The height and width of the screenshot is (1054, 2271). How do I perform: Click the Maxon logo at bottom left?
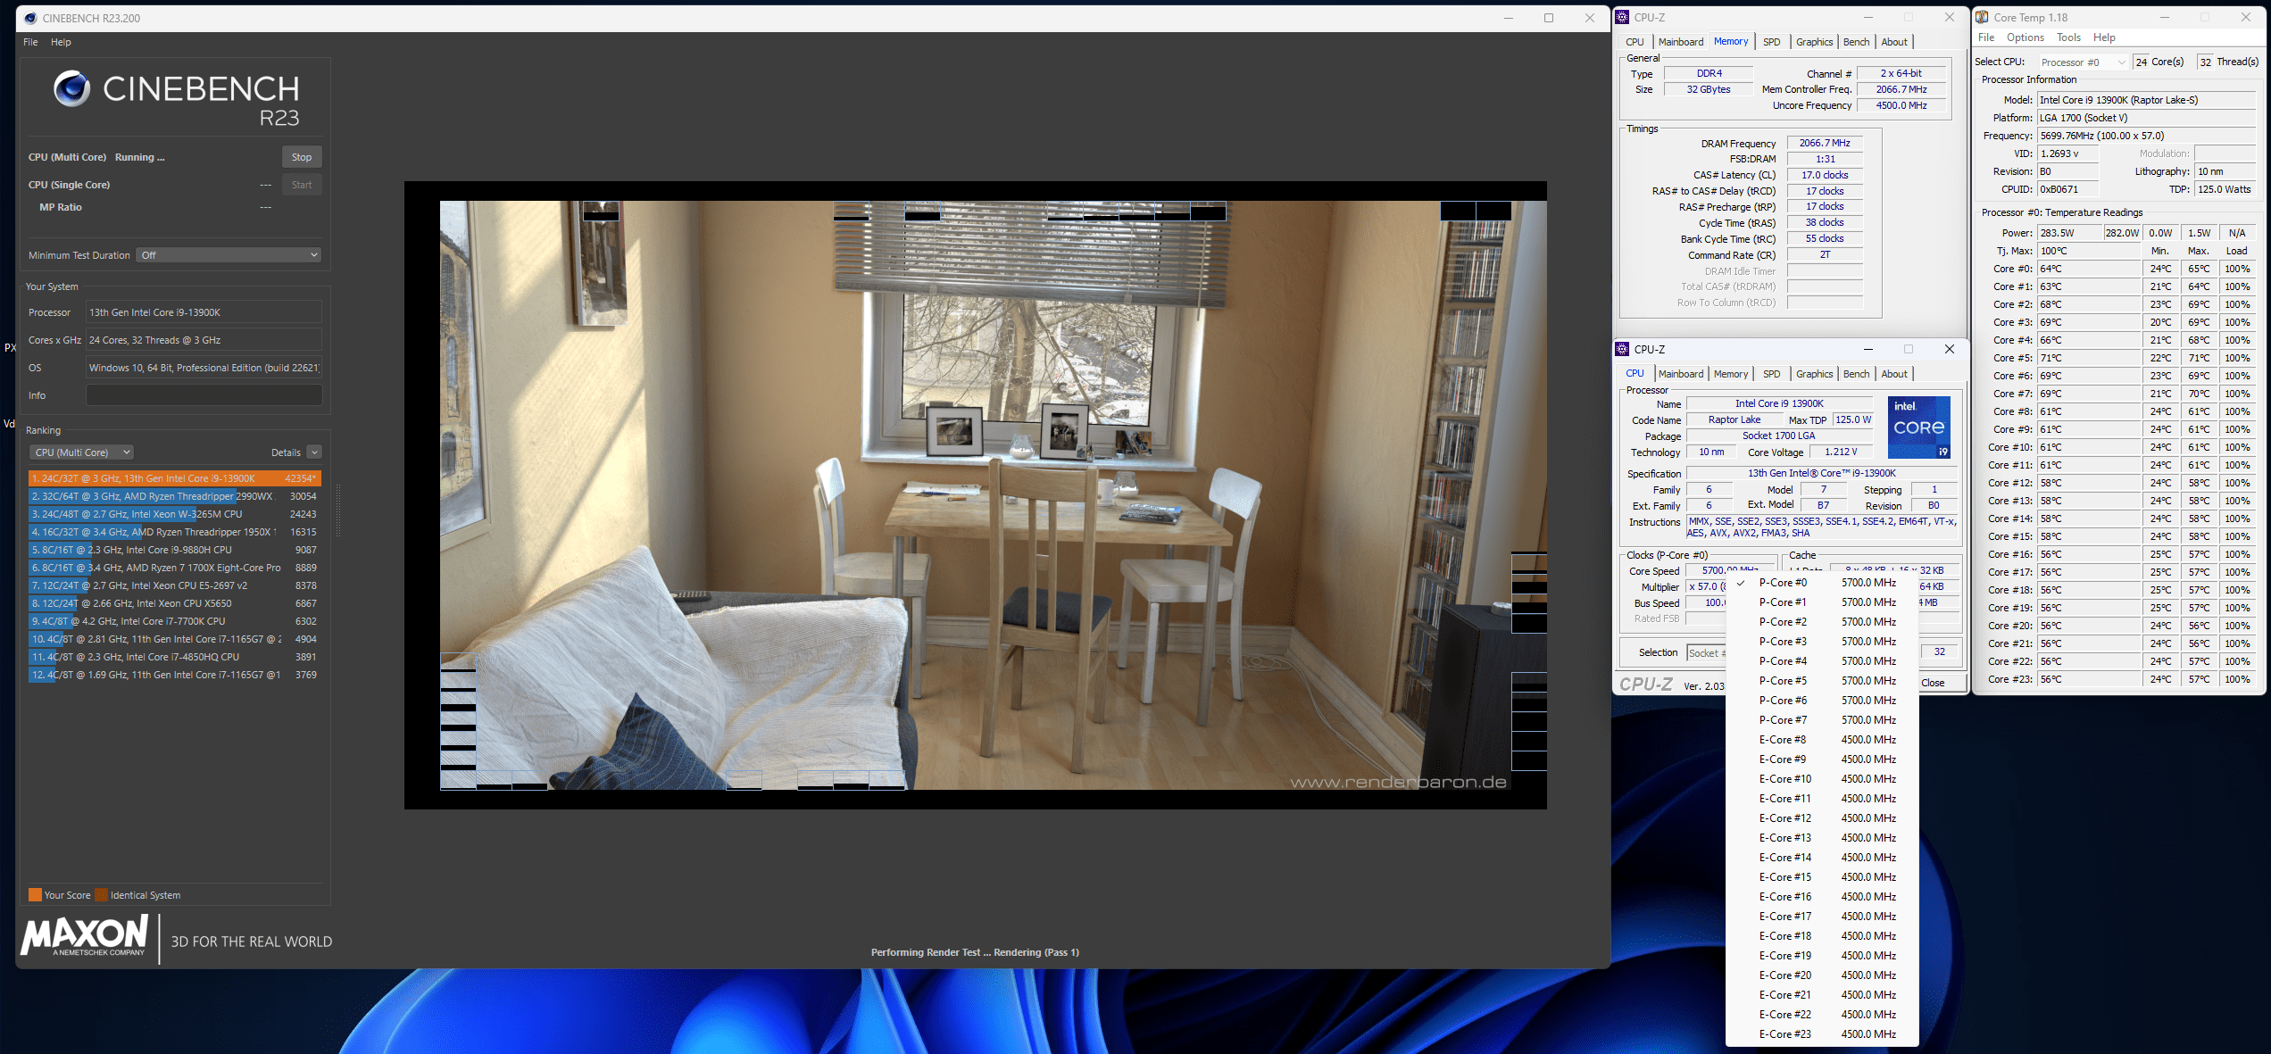[x=86, y=936]
